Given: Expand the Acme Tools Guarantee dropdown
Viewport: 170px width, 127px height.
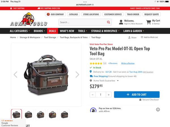Looking at the screenshot, I should coord(118,81).
